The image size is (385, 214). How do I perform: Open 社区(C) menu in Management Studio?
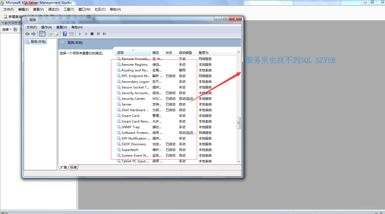100,9
